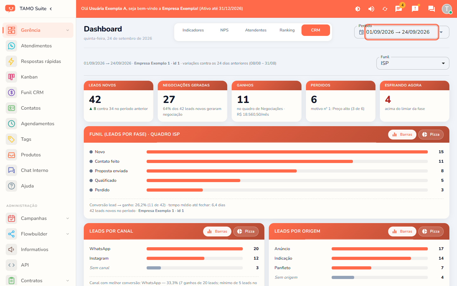Switch to the Atendentes tab

click(256, 30)
